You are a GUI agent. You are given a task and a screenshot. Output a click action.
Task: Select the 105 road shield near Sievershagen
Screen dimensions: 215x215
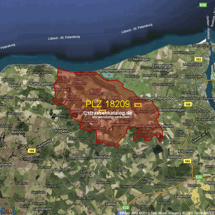pos(187,104)
